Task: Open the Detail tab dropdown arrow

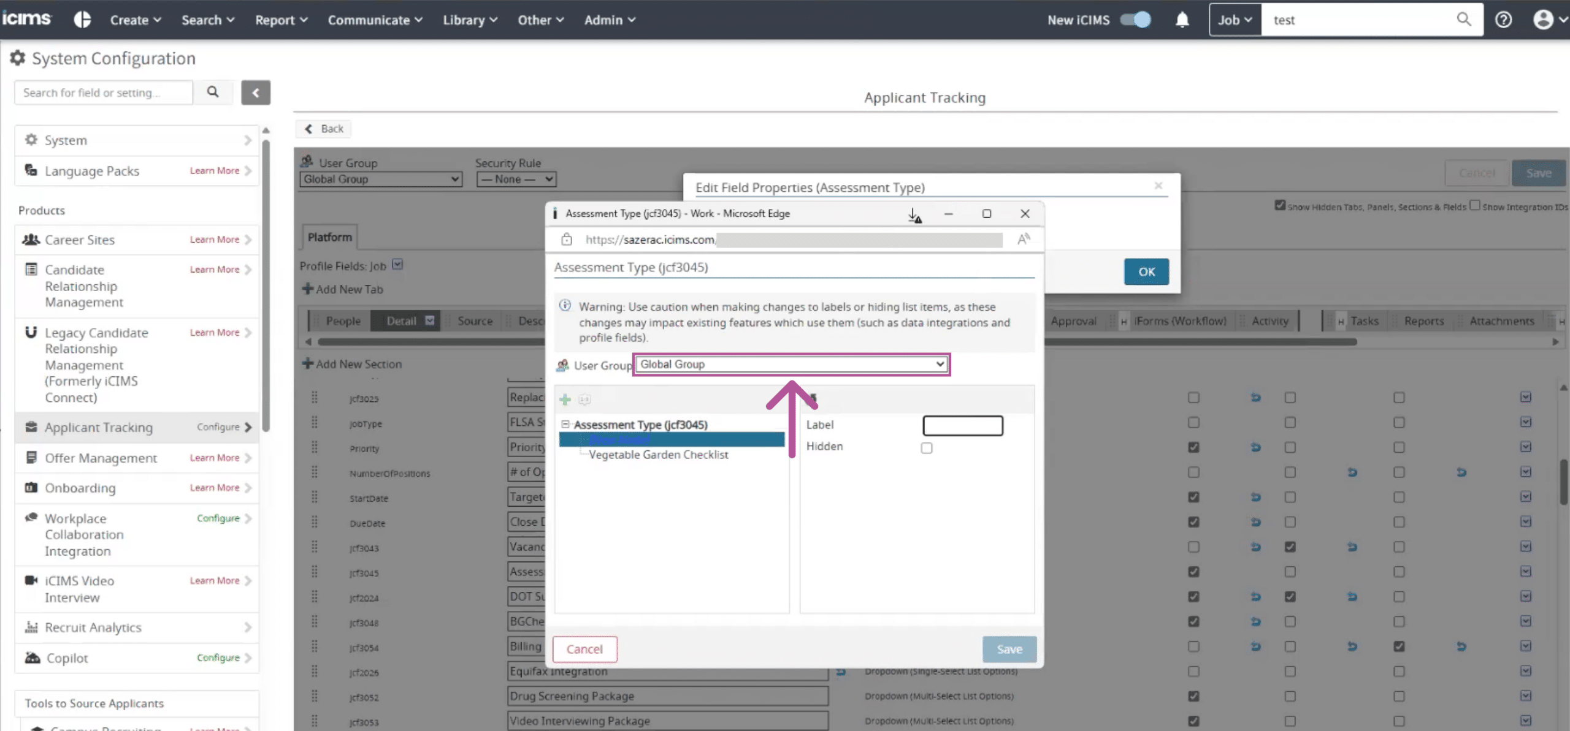Action: (429, 320)
